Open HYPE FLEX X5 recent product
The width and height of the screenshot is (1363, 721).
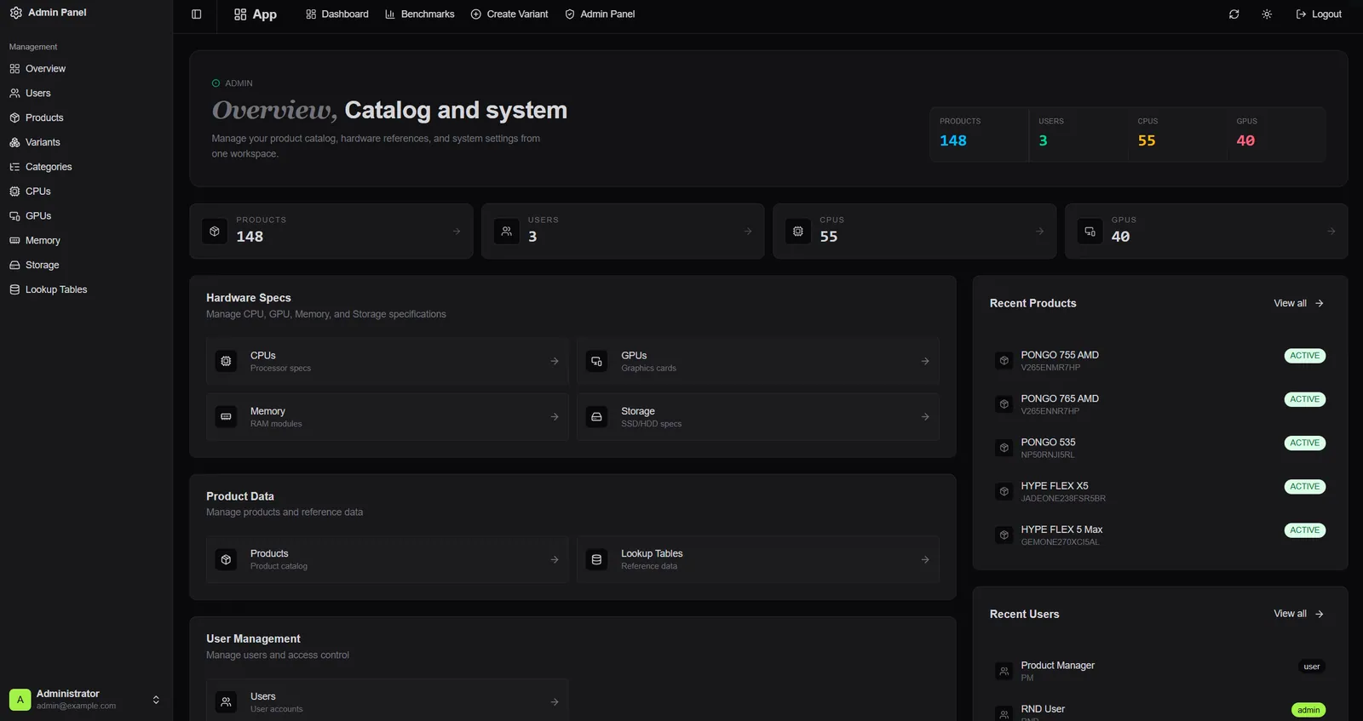tap(1160, 492)
